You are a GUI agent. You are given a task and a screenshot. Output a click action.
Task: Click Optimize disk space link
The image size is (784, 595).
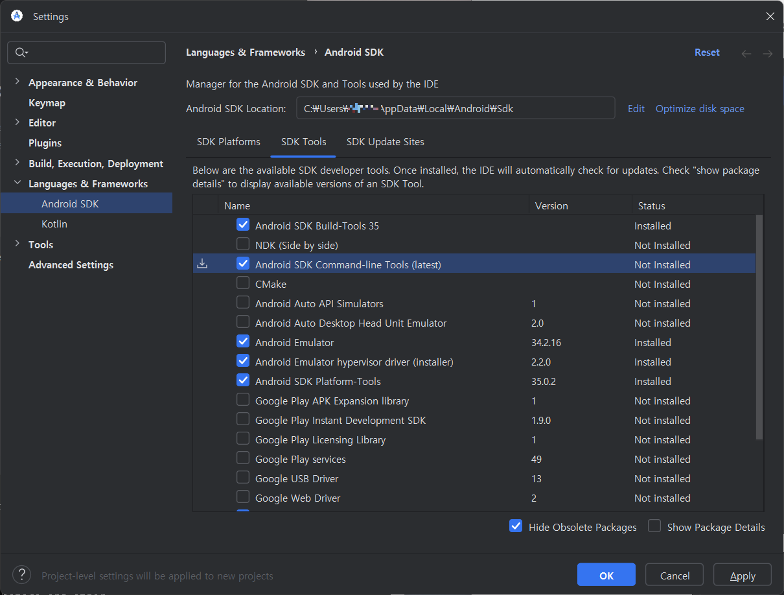click(x=700, y=108)
